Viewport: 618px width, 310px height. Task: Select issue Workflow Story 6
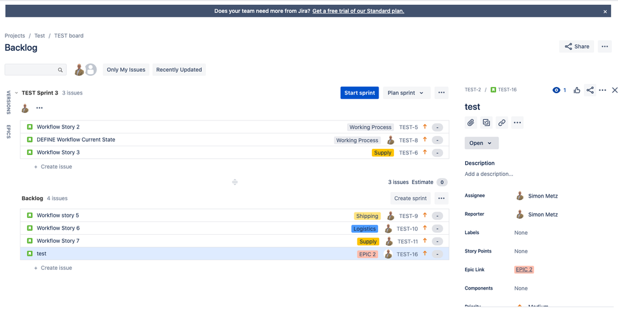[234, 228]
